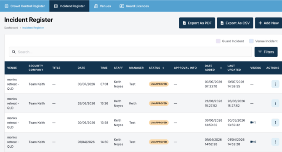Click Unapproved badge in the 03/07/2026 row

click(159, 84)
